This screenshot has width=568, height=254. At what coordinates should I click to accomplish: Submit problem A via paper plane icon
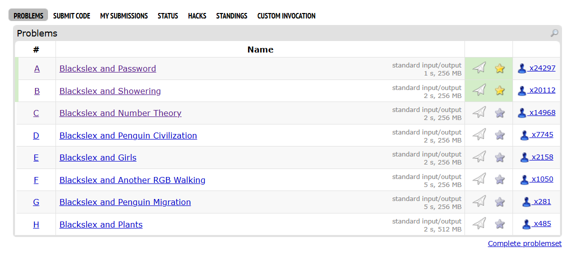pyautogui.click(x=479, y=68)
